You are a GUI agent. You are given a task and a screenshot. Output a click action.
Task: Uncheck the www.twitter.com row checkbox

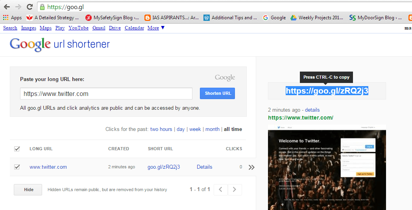click(17, 167)
